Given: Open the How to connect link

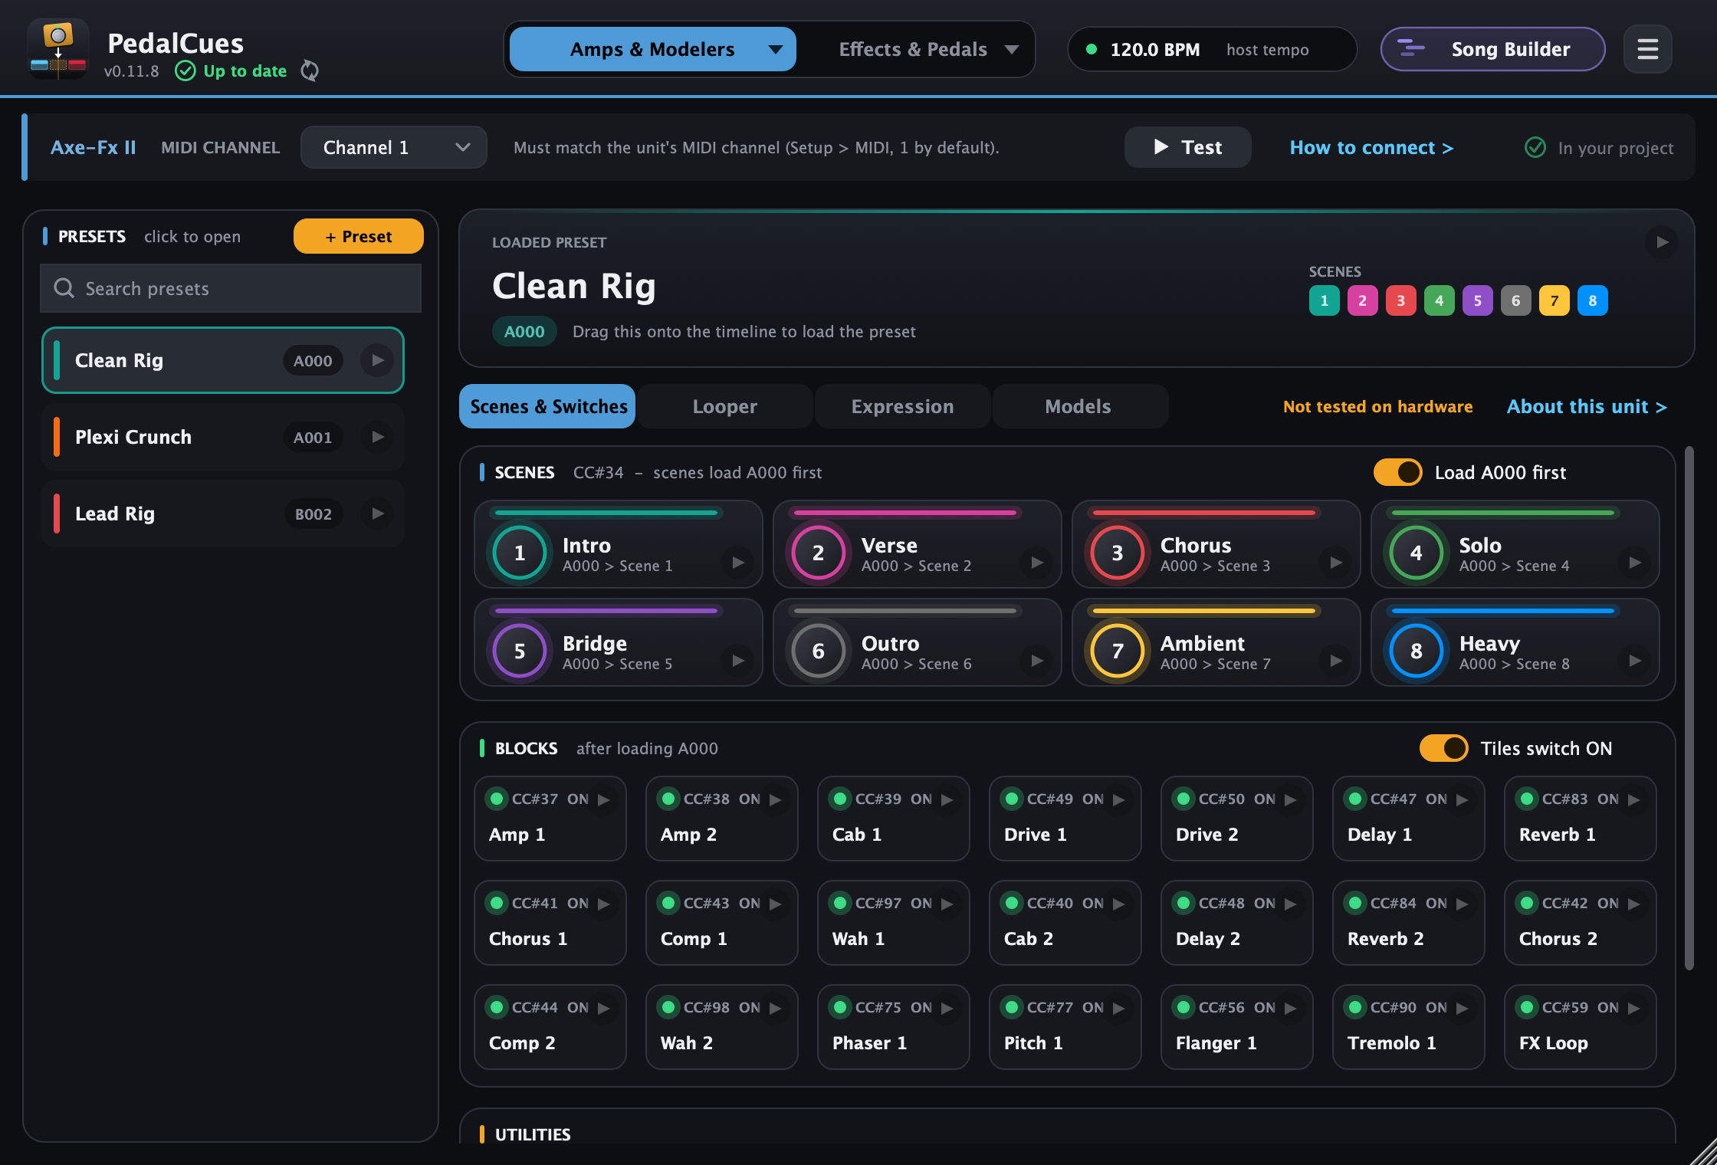Looking at the screenshot, I should [1371, 147].
